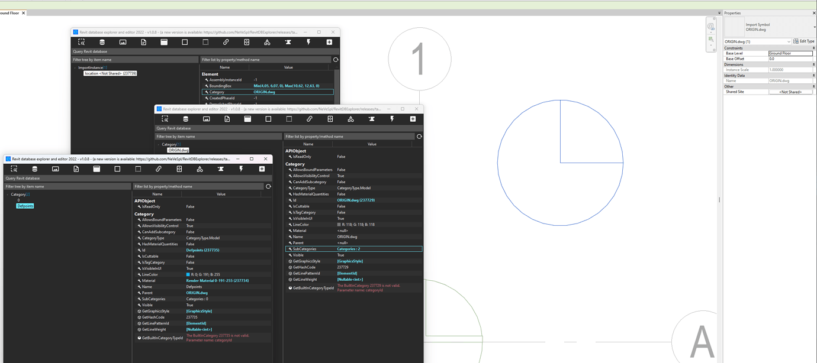Click the refresh icon beside the filter box

pos(268,186)
